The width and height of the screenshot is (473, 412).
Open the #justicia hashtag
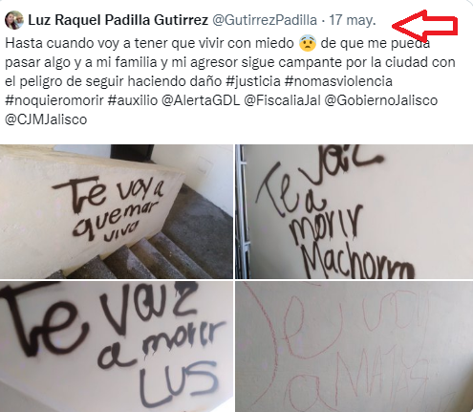pyautogui.click(x=253, y=81)
